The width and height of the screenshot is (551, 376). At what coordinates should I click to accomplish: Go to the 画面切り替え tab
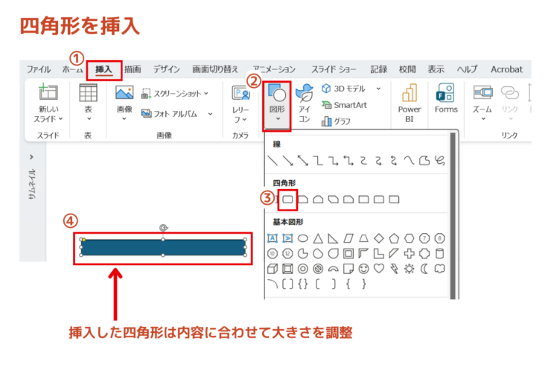[215, 69]
